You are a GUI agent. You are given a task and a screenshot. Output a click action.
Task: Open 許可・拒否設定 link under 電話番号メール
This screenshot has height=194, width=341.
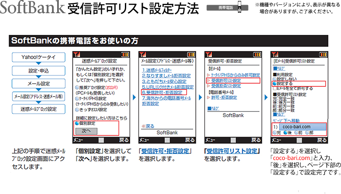point(224,97)
